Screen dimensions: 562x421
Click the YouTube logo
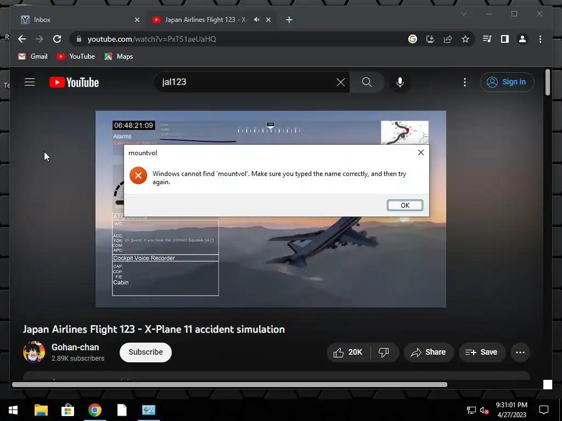coord(74,82)
